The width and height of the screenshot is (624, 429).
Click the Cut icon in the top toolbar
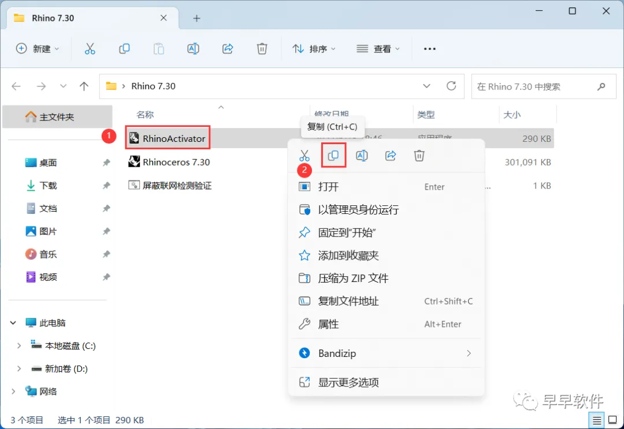point(90,48)
